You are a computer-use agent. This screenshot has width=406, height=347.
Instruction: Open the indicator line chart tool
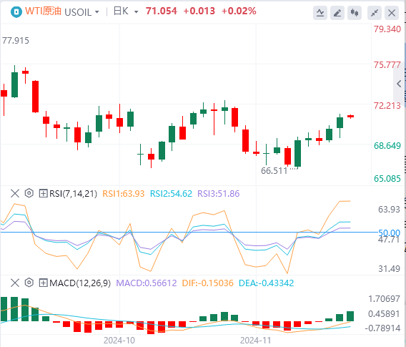(320, 13)
